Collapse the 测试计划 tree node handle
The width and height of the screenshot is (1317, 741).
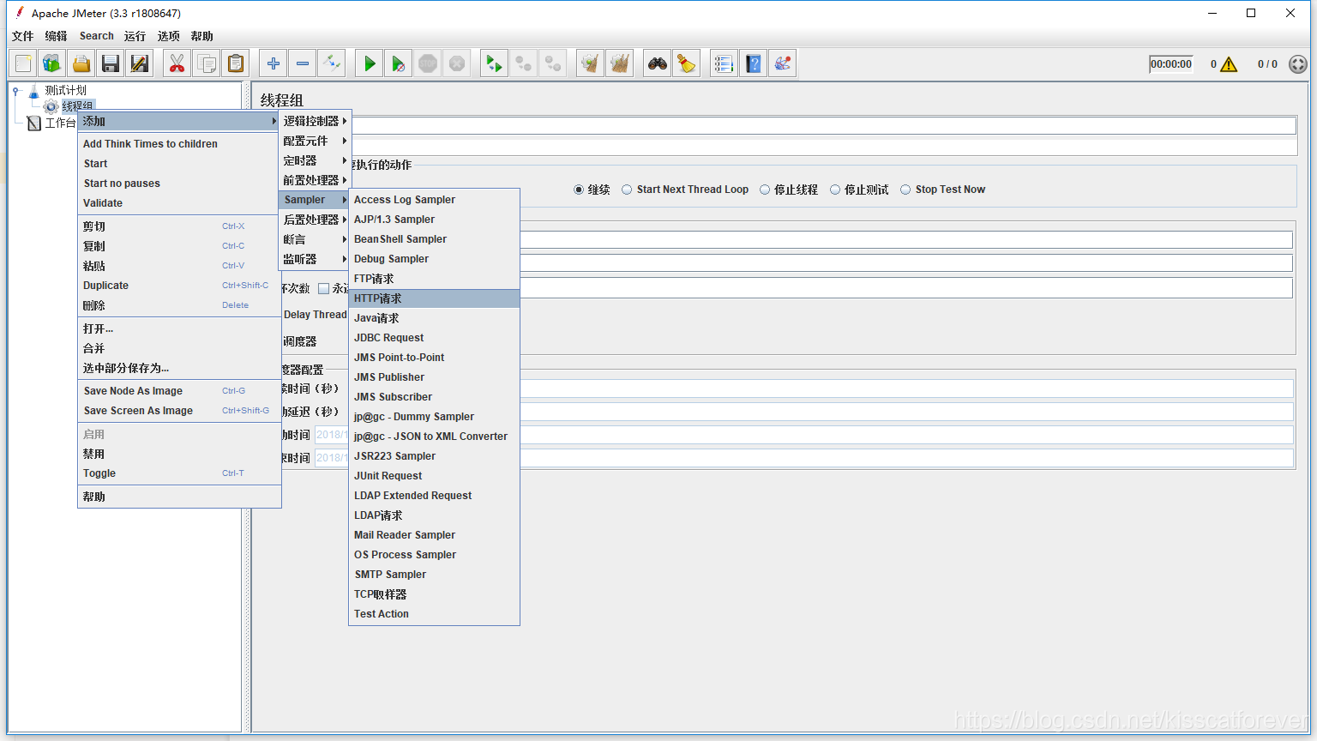coord(15,90)
